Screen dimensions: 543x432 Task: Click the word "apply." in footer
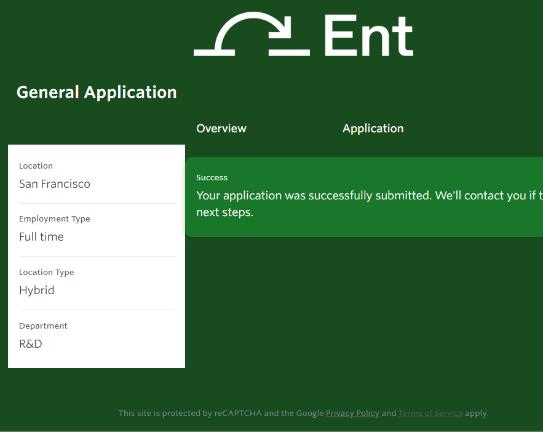click(x=477, y=414)
